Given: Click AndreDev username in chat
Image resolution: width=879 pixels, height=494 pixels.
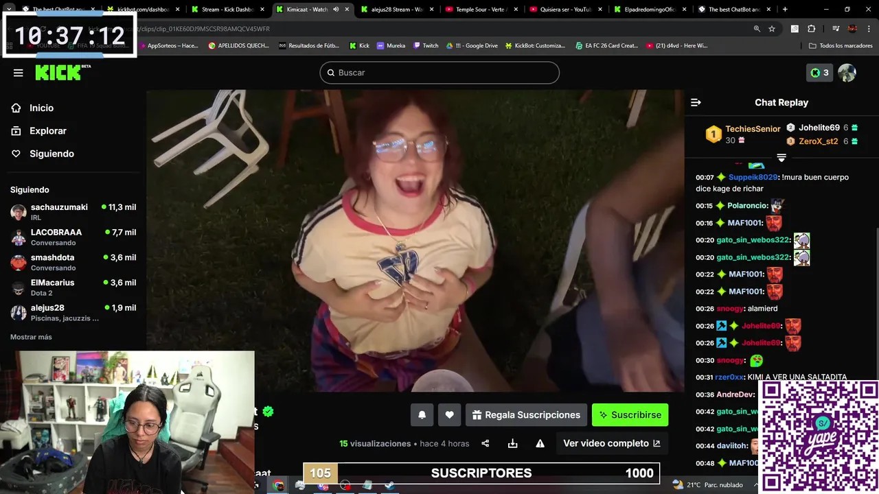Looking at the screenshot, I should (735, 395).
